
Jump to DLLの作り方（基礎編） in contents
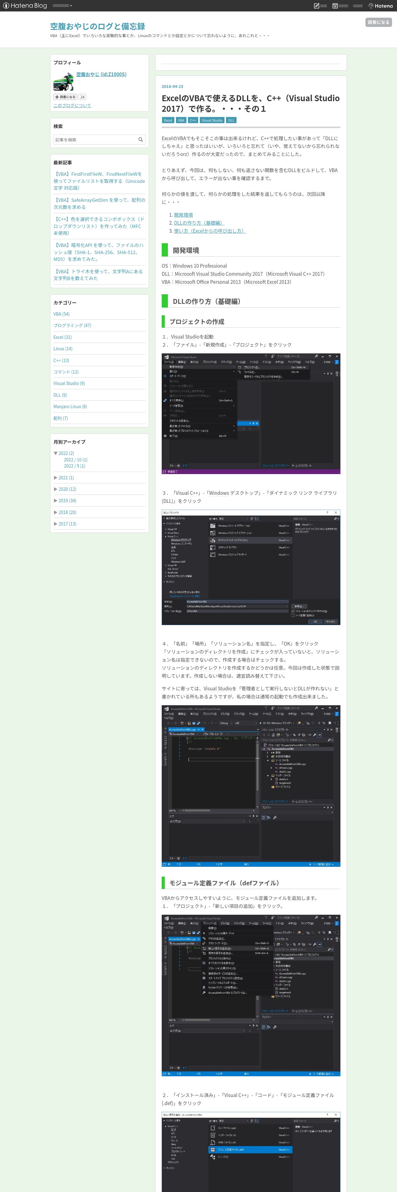point(199,222)
